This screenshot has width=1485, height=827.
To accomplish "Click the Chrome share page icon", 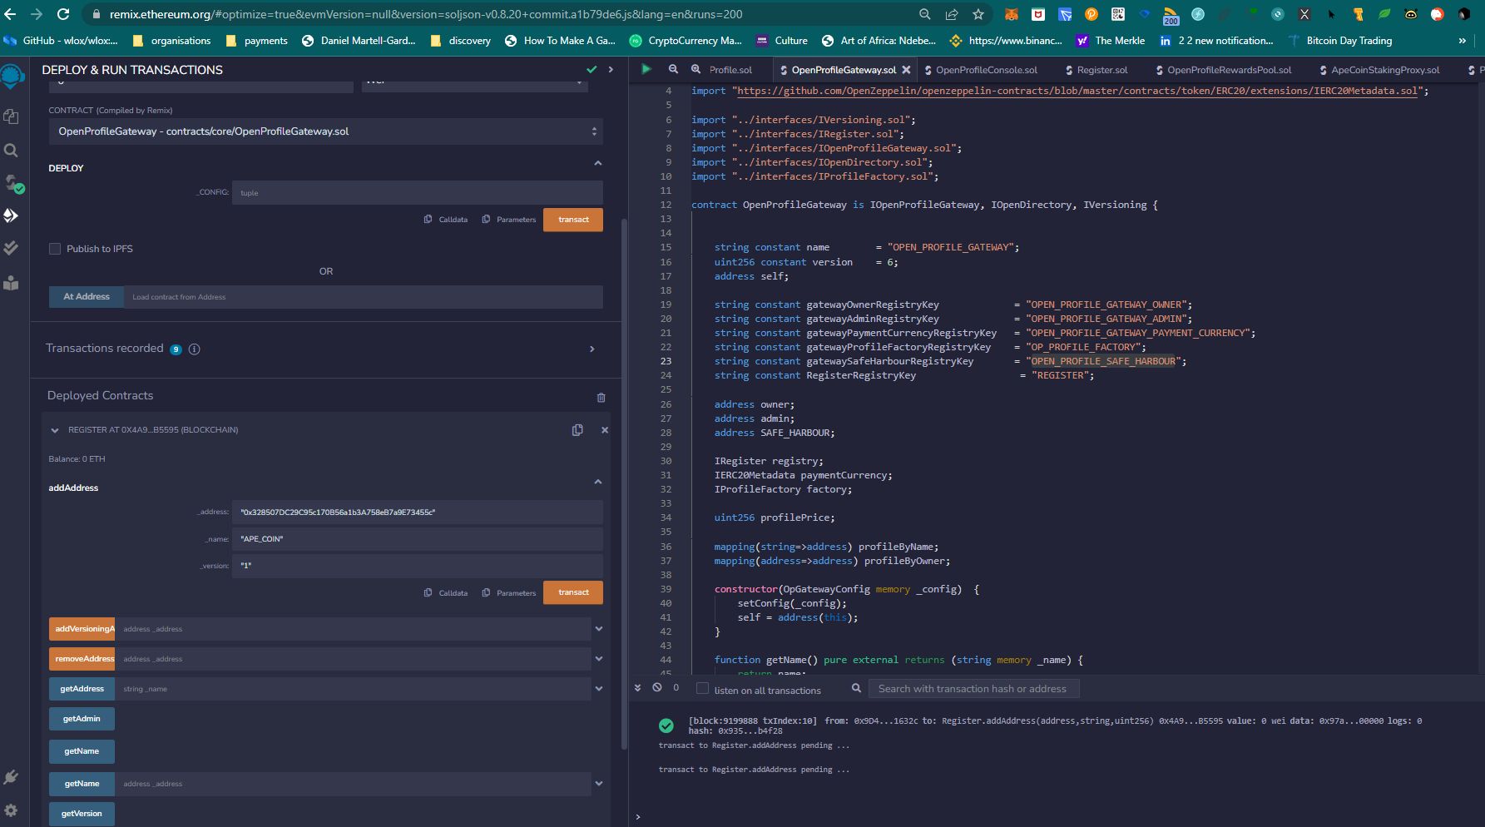I will pos(952,14).
